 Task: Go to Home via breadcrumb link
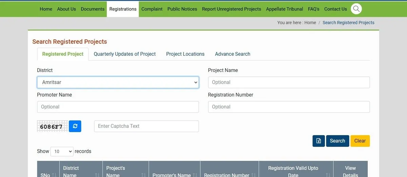[310, 23]
